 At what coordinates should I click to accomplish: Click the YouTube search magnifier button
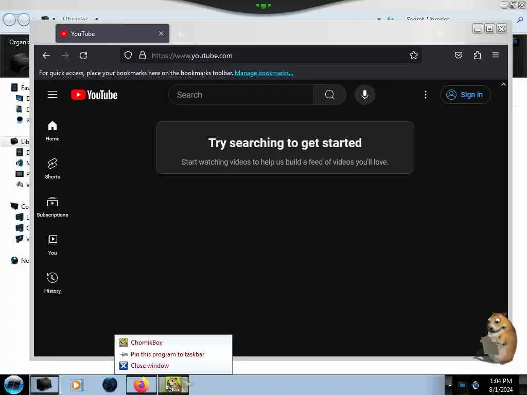pos(330,95)
